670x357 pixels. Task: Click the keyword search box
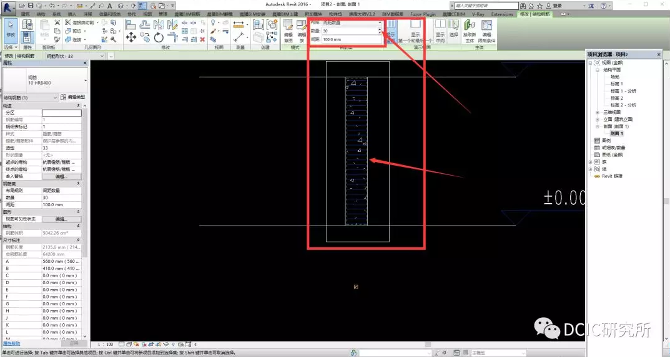pos(486,6)
